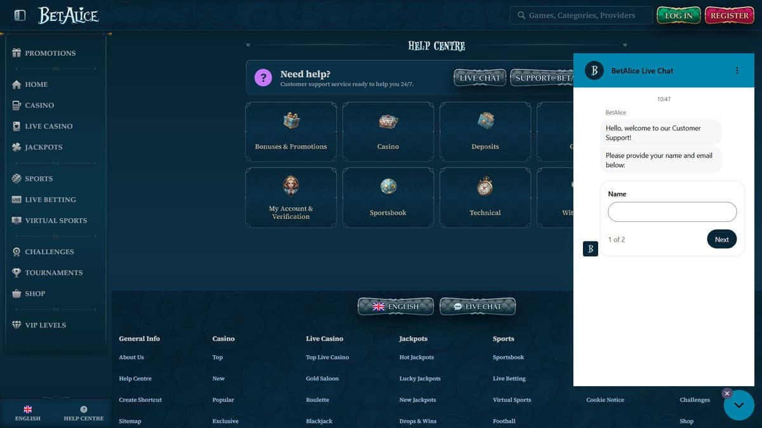Click the Tournaments trophy icon
Image resolution: width=762 pixels, height=428 pixels.
click(x=17, y=273)
